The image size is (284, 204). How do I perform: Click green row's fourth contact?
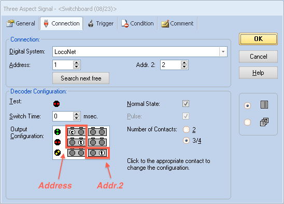[x=102, y=132]
